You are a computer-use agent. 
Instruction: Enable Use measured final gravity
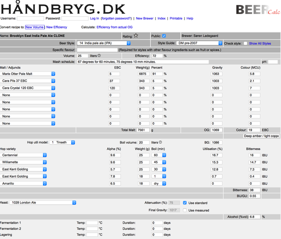pos(185,210)
